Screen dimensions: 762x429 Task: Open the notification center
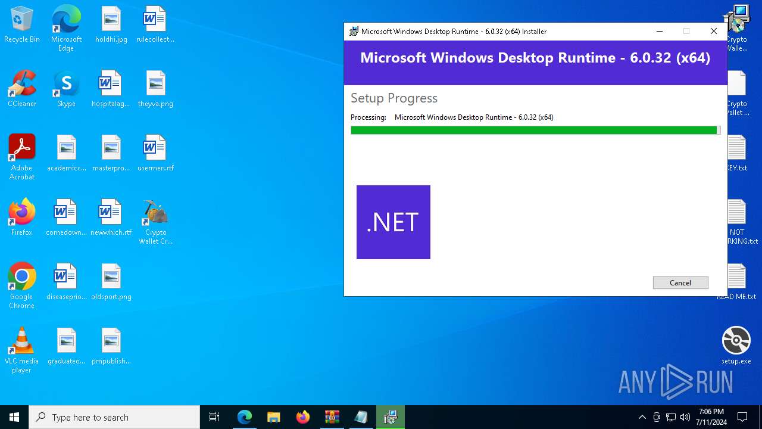(742, 417)
